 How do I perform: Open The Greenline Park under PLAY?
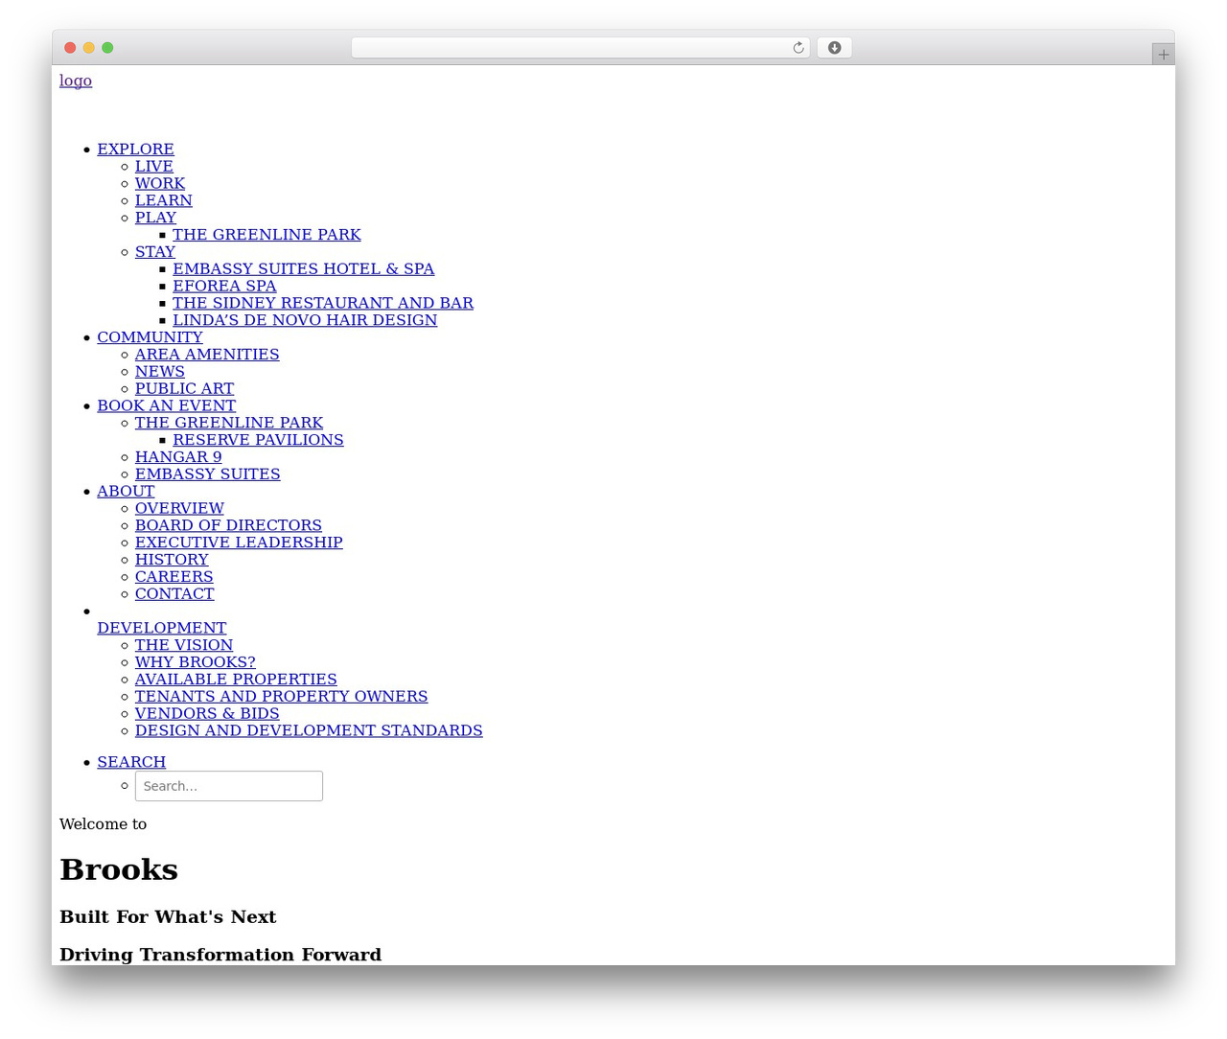click(x=266, y=235)
